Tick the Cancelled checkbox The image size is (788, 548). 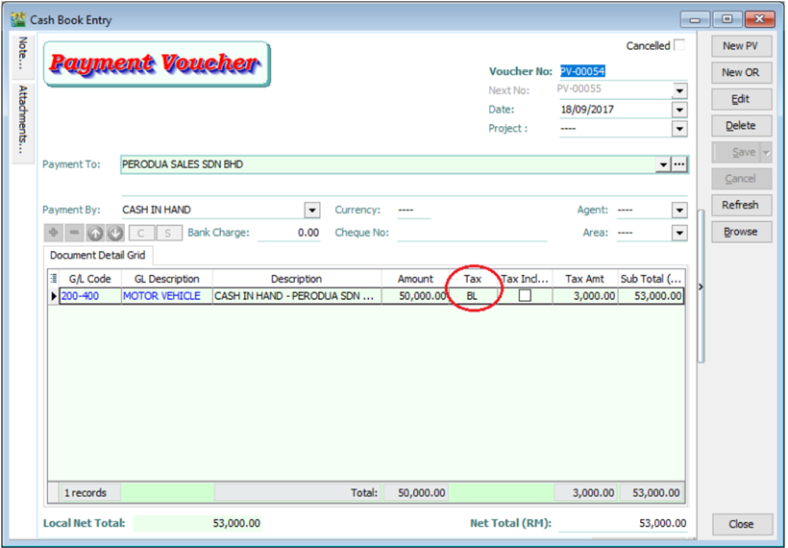(679, 45)
